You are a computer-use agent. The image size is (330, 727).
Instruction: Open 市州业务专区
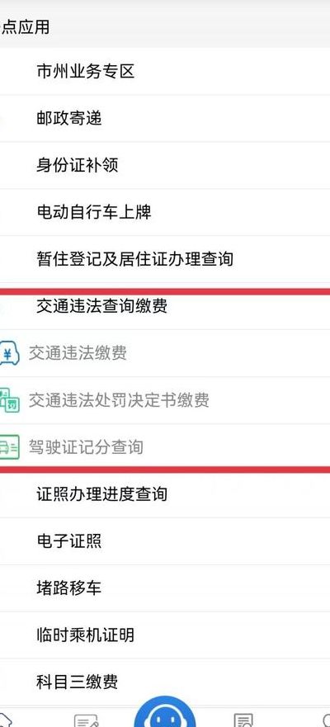coord(165,72)
